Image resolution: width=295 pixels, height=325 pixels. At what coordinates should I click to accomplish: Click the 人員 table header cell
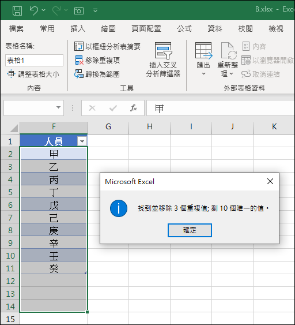pos(54,140)
